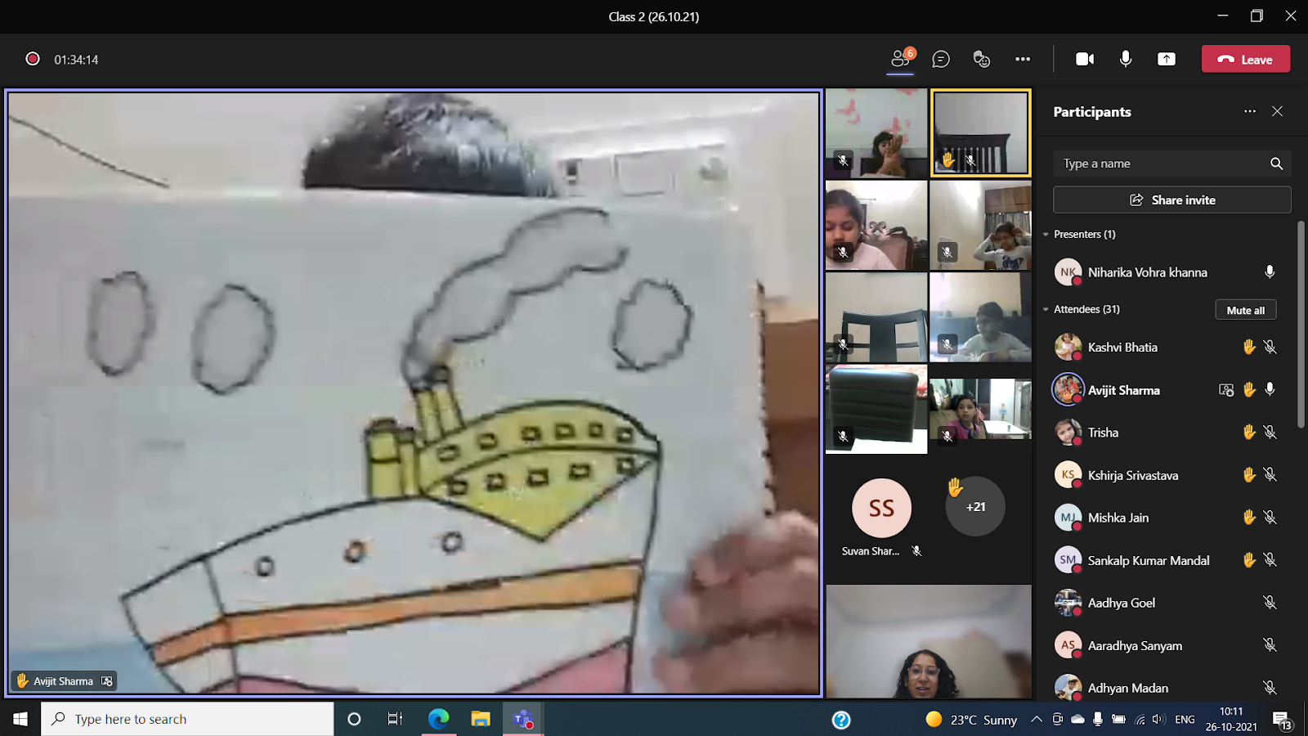Screen dimensions: 1308x736
Task: Click the Windows taskbar search box
Action: pyautogui.click(x=187, y=719)
